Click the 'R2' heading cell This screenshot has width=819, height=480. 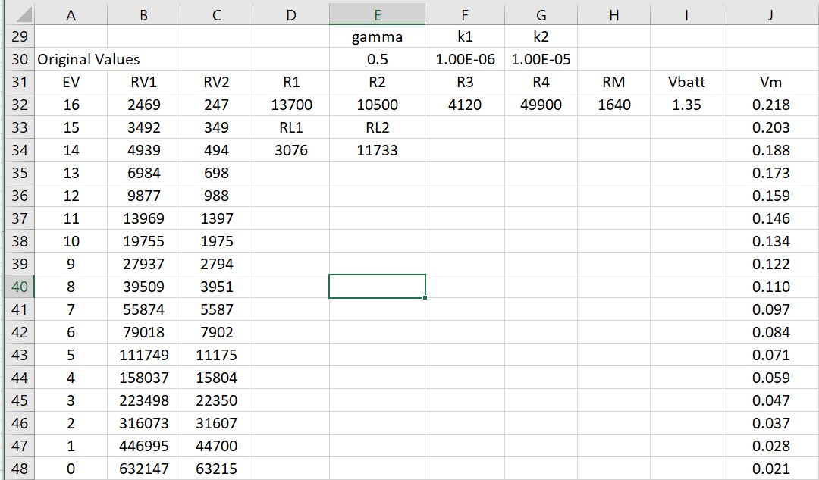click(x=377, y=82)
